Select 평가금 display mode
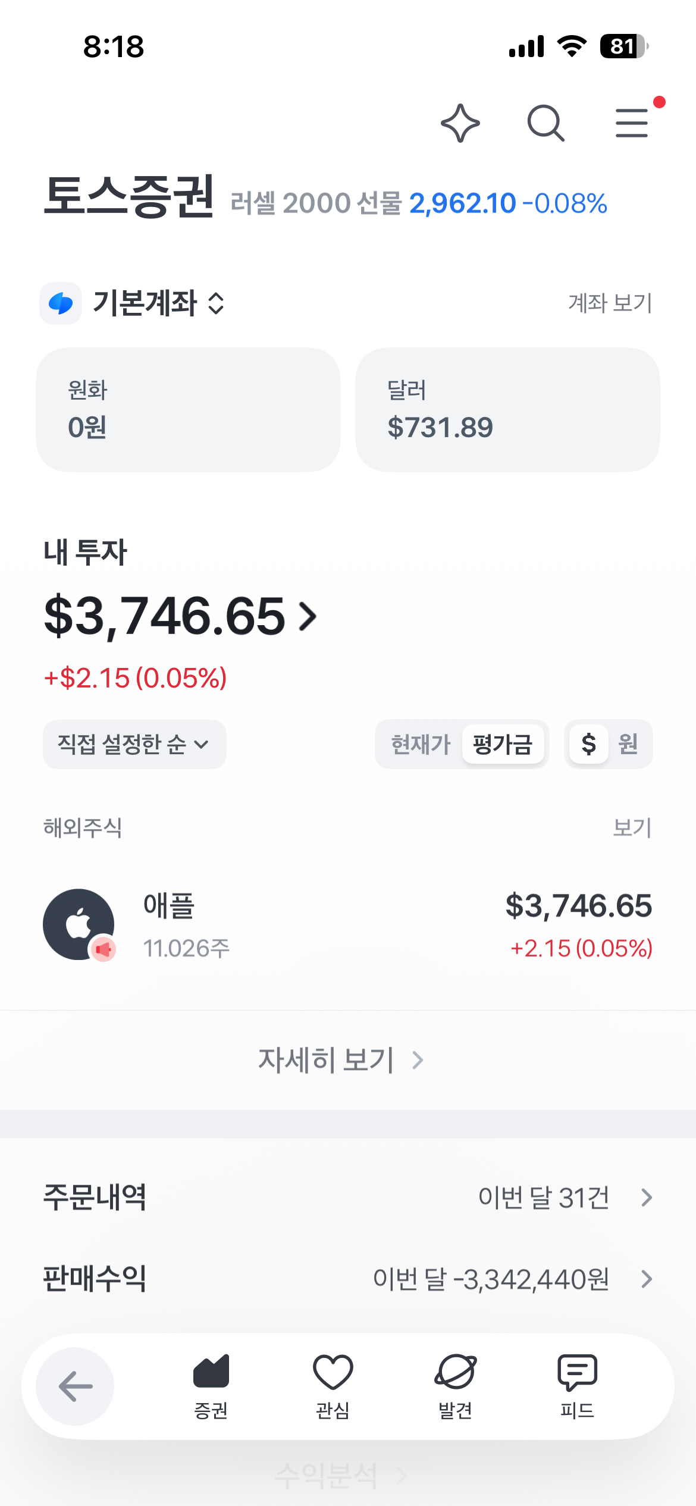 pyautogui.click(x=503, y=744)
